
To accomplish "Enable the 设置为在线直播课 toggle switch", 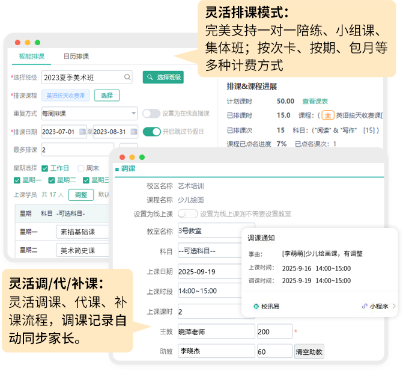I will 151,113.
